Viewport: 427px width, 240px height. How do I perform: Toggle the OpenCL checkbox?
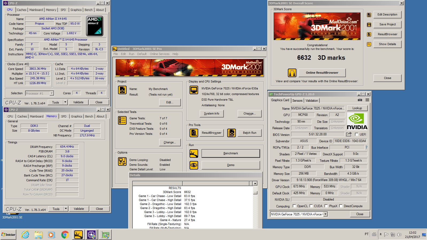[x=294, y=206]
